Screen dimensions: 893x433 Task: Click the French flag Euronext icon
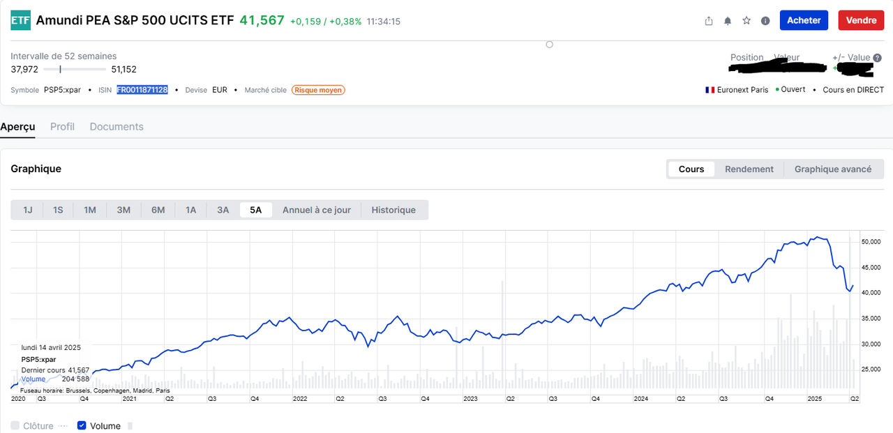point(710,90)
